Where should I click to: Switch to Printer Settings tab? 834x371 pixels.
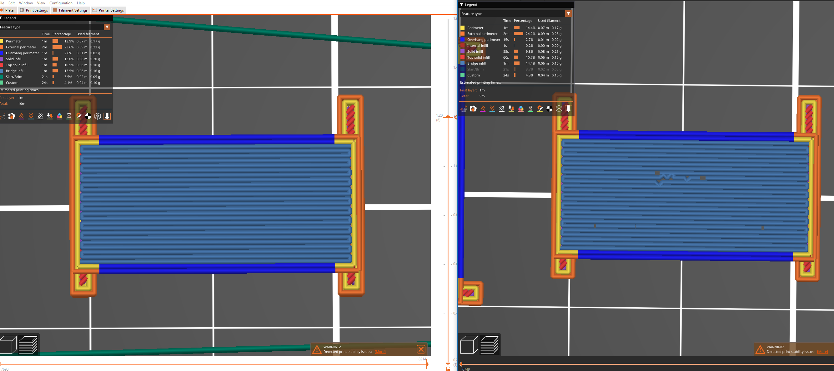108,10
